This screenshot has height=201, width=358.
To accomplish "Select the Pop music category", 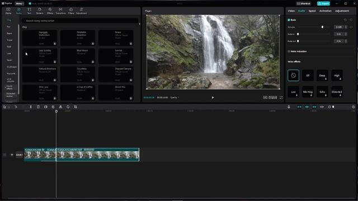I will [x=9, y=27].
